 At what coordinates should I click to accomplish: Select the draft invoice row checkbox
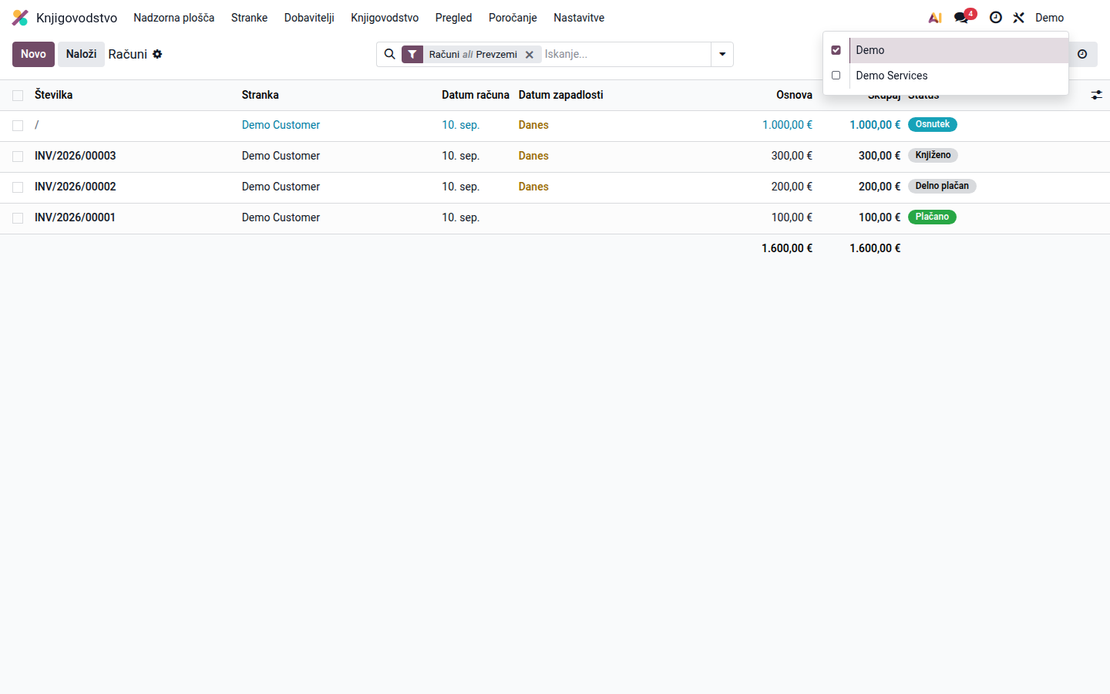click(x=18, y=126)
